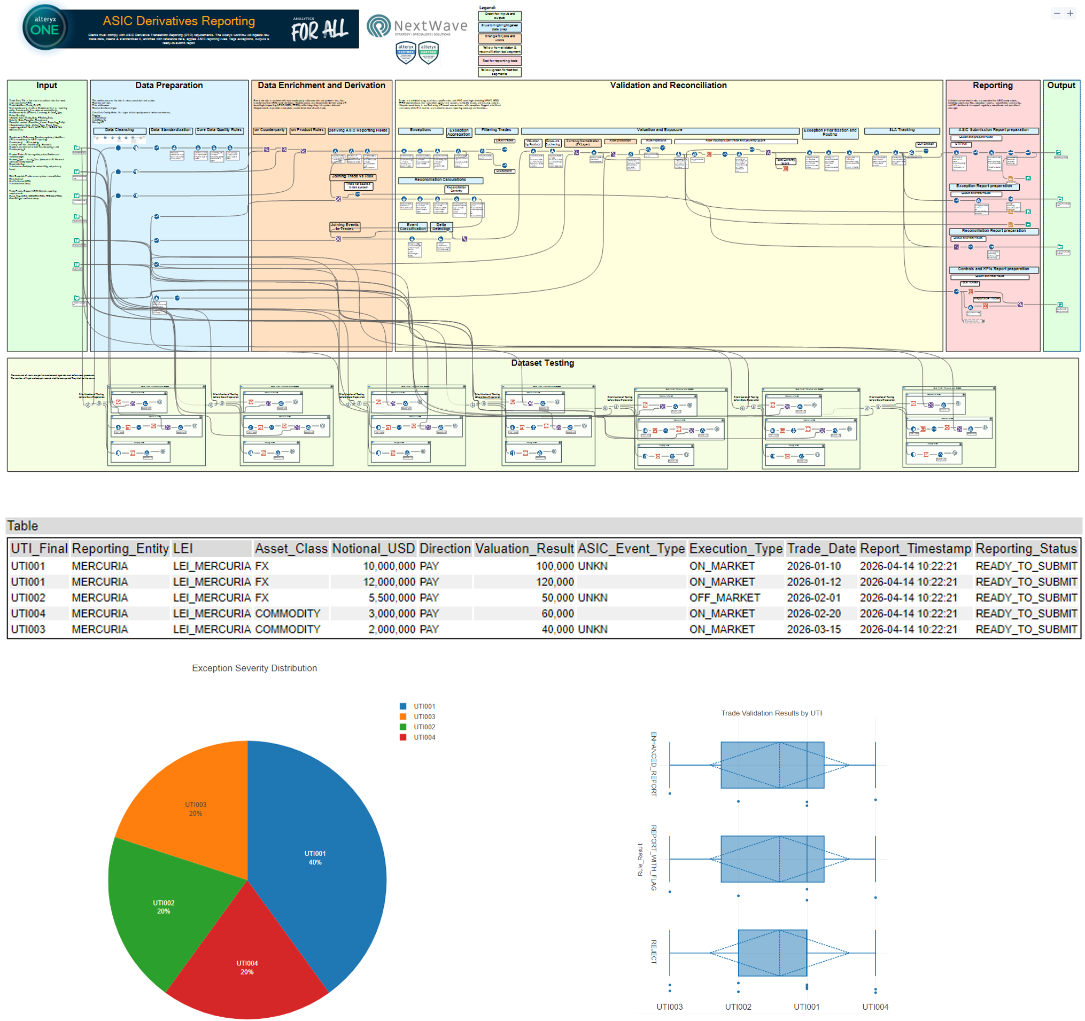Click the Data Cleansing sub-container label
This screenshot has width=1085, height=1021.
120,130
